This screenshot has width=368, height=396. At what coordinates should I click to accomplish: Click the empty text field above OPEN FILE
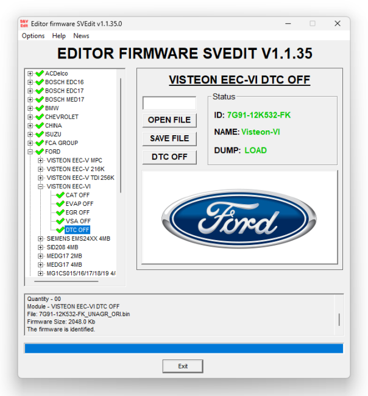point(169,103)
